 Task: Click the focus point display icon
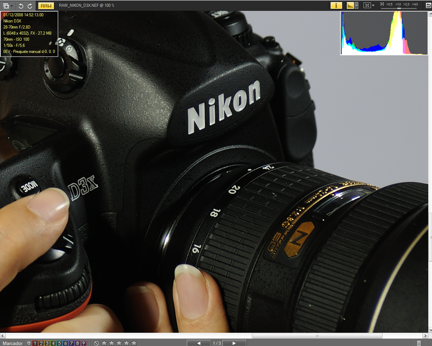[367, 6]
